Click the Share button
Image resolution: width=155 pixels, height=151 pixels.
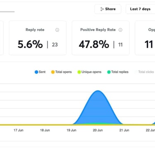point(108,9)
